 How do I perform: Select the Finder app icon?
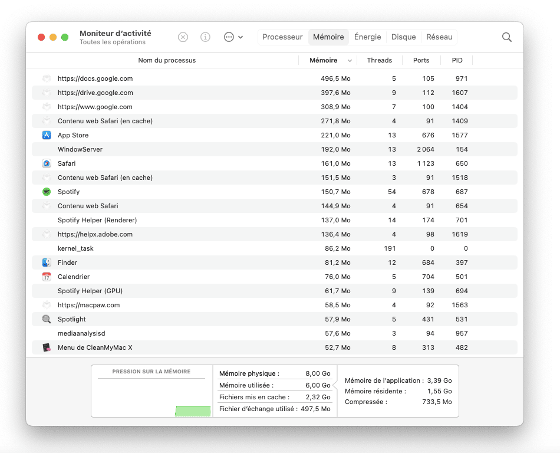point(47,262)
